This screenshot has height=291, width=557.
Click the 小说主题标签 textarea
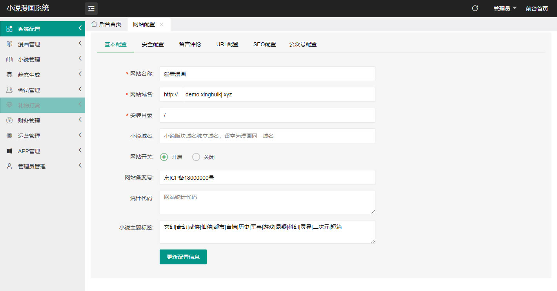click(268, 232)
